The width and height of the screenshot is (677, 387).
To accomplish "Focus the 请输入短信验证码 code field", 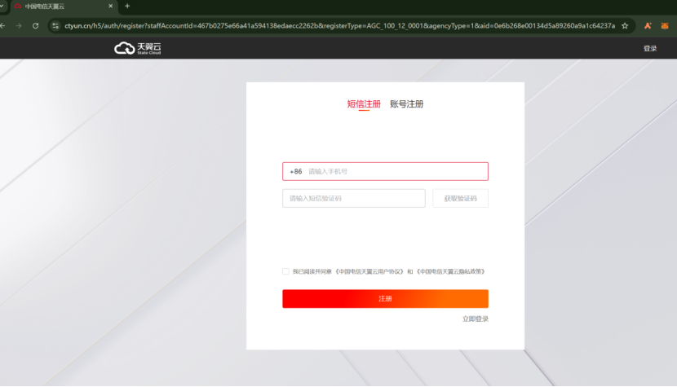I will pyautogui.click(x=354, y=198).
